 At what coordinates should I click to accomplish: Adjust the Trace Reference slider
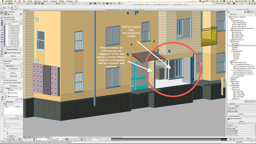tap(14, 129)
